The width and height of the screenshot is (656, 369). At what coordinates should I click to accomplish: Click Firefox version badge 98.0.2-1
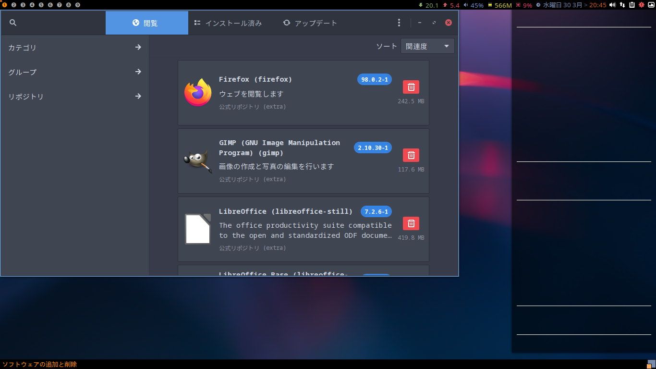[x=375, y=79]
